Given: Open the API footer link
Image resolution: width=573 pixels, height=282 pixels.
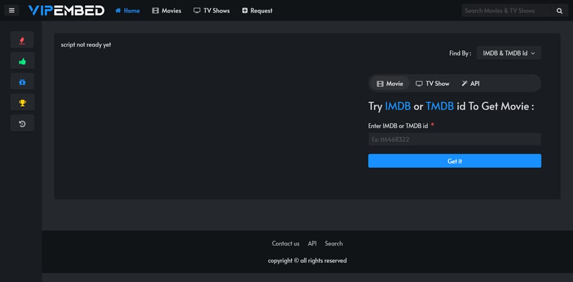Looking at the screenshot, I should click(x=312, y=243).
